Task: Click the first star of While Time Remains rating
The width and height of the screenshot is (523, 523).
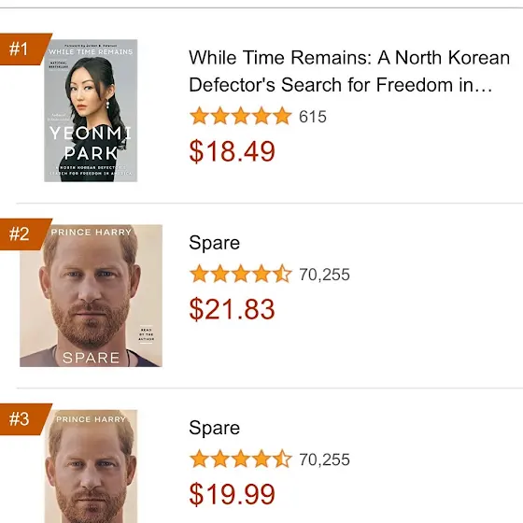Action: pyautogui.click(x=200, y=116)
